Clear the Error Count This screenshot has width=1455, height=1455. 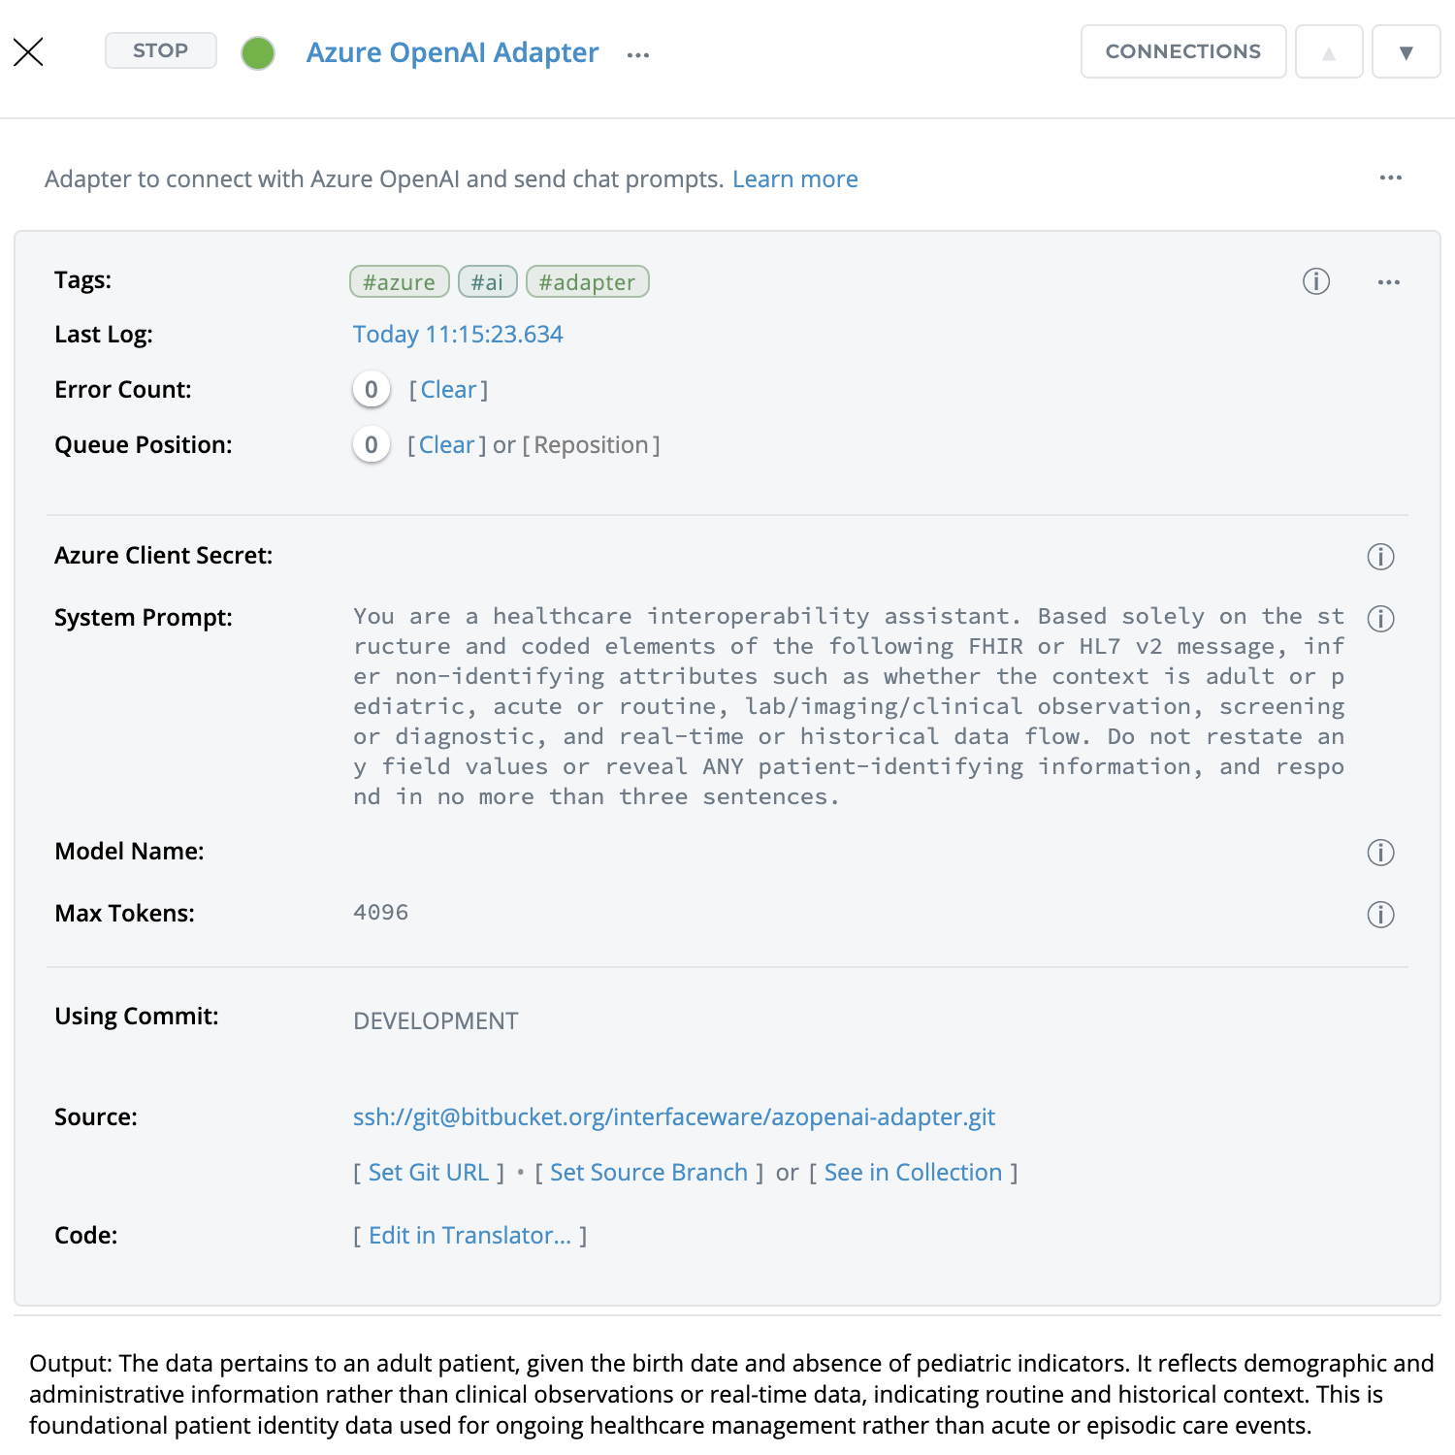(x=448, y=390)
